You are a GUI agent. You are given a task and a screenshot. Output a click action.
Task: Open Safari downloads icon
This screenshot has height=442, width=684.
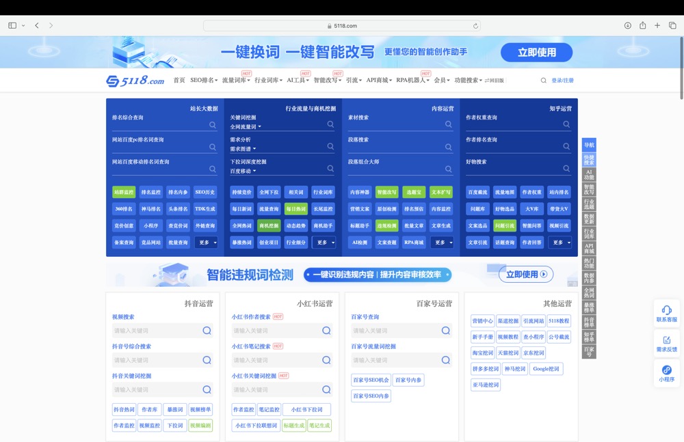[628, 26]
